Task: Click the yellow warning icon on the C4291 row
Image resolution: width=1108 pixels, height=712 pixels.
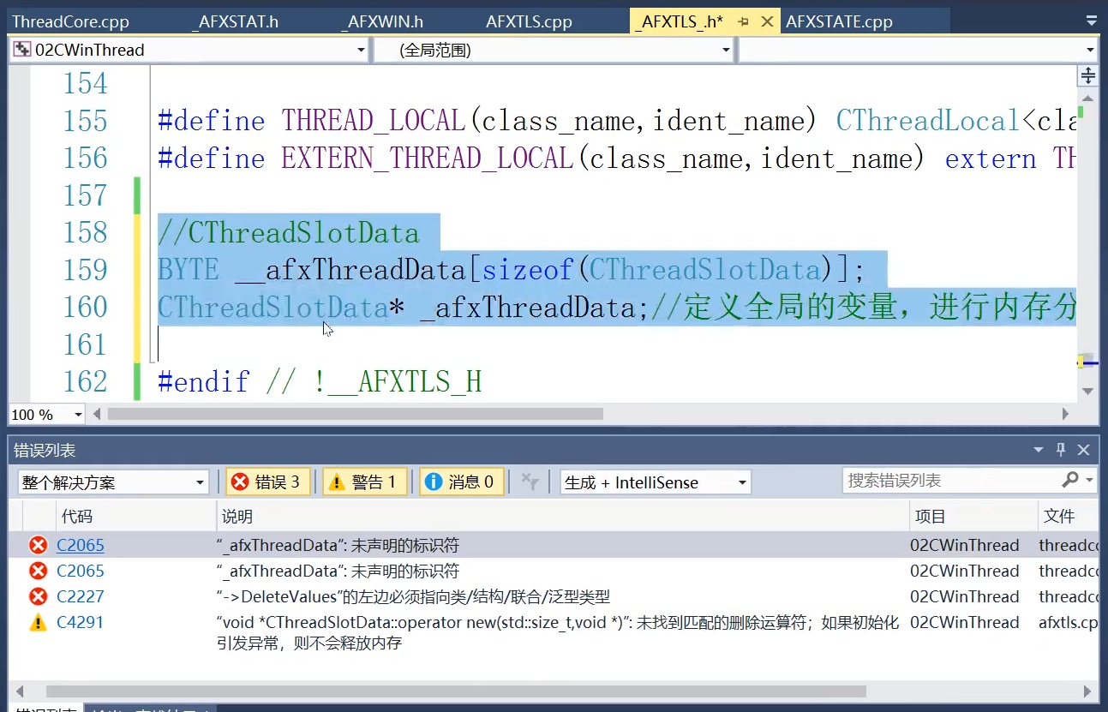Action: [39, 623]
